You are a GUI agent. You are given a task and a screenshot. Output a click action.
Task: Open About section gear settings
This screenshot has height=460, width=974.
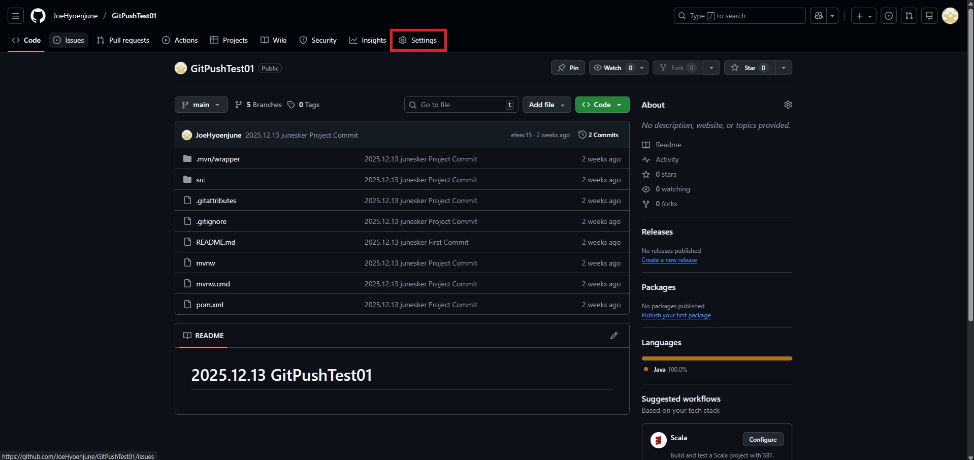pyautogui.click(x=788, y=105)
